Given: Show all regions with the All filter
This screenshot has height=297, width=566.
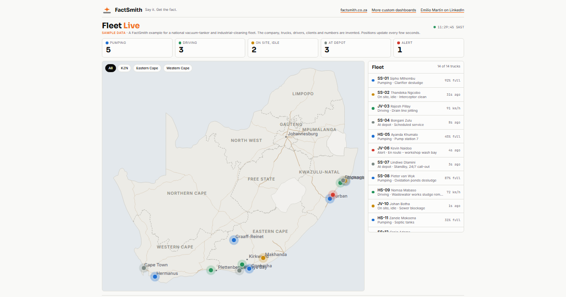Looking at the screenshot, I should coord(110,68).
